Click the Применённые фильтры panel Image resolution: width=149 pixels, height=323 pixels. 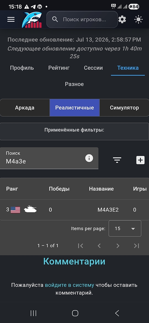pyautogui.click(x=74, y=131)
